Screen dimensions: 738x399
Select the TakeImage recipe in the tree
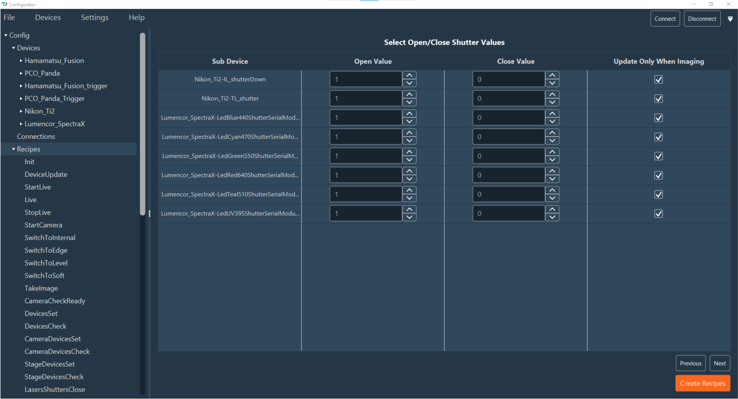click(41, 288)
